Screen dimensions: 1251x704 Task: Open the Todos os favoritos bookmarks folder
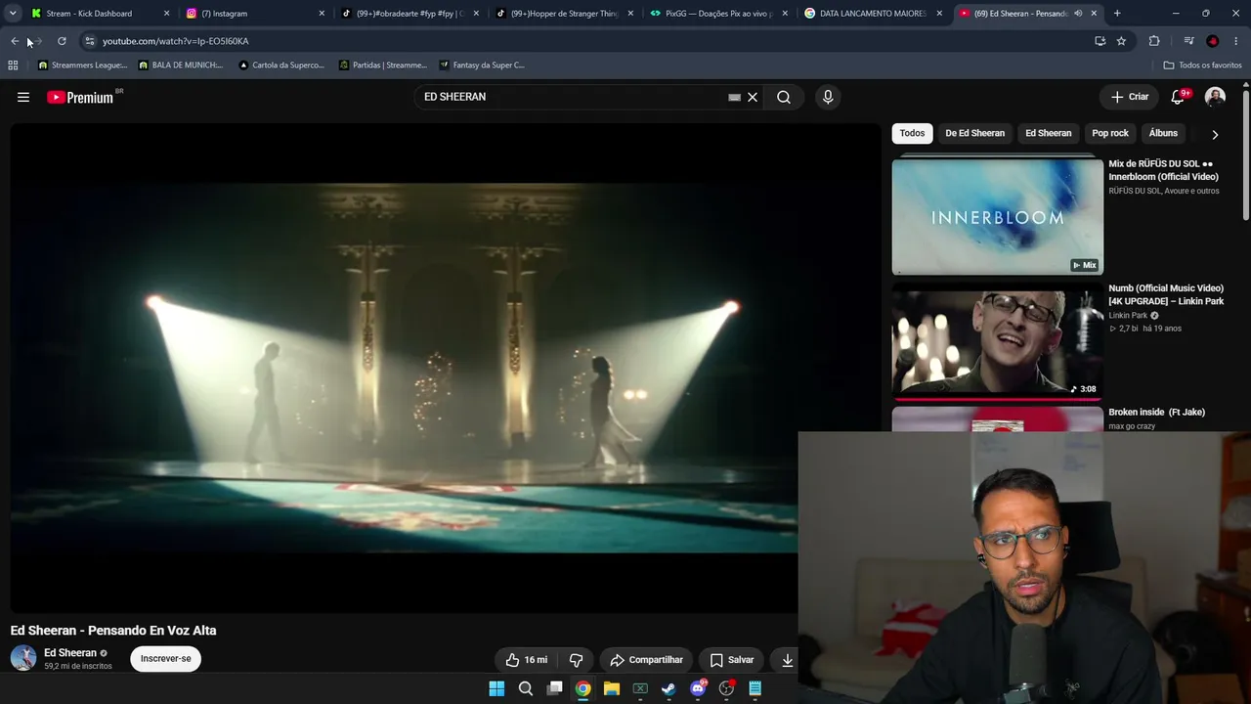1202,66
